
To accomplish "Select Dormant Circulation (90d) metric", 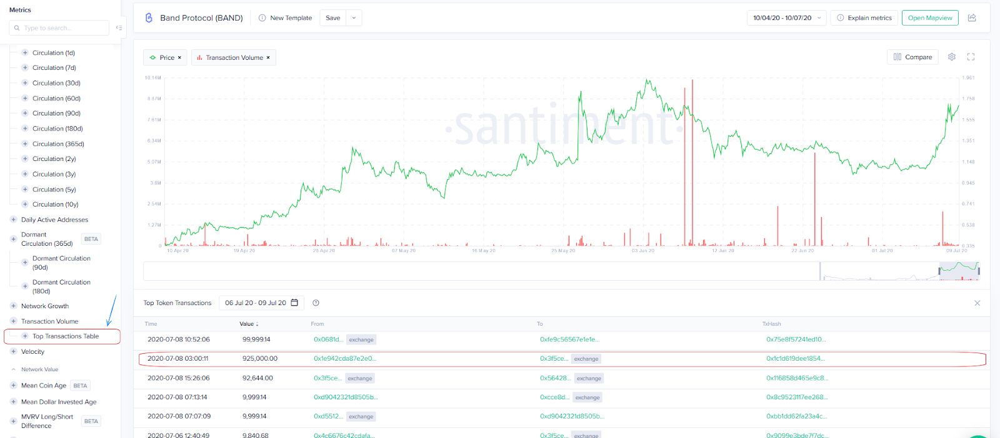I will (x=61, y=263).
